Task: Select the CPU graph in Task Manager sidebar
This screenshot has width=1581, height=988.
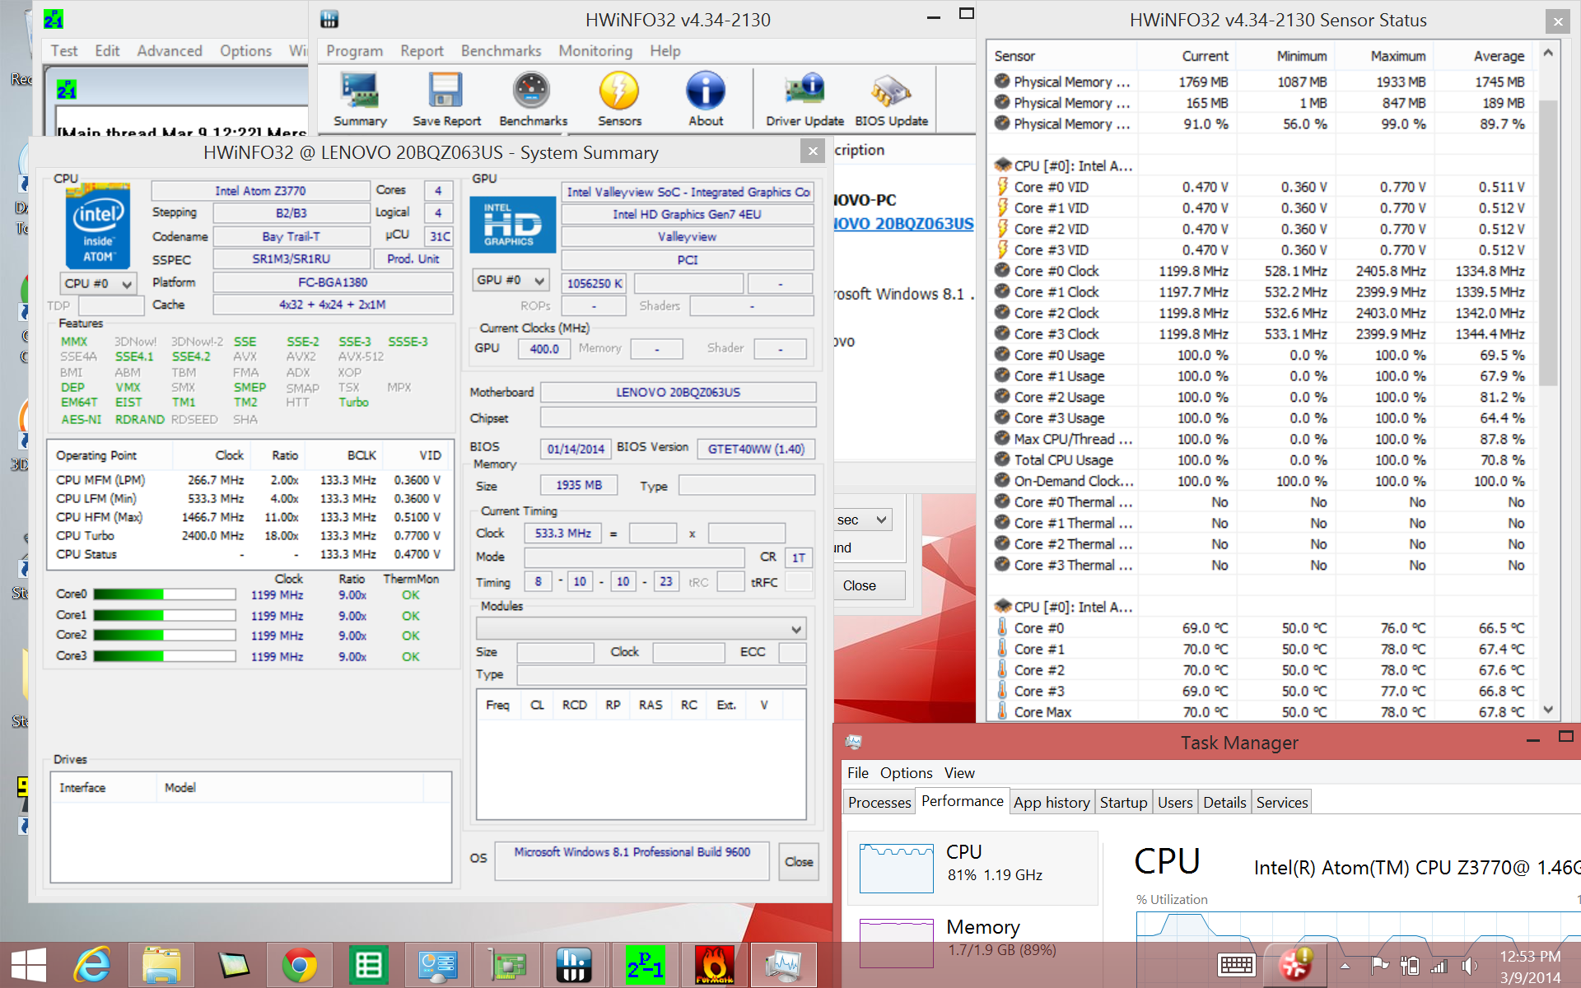Action: pyautogui.click(x=972, y=868)
